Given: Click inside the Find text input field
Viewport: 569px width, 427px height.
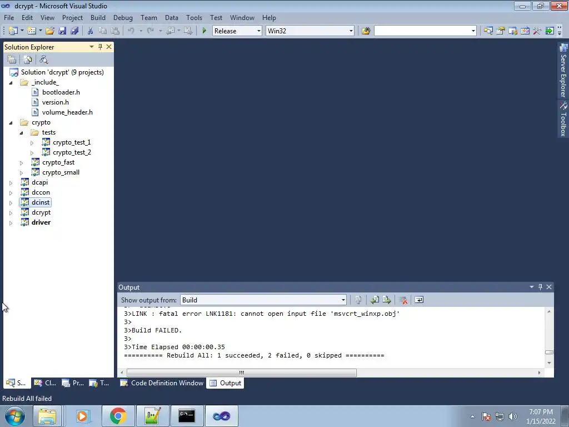Looking at the screenshot, I should point(422,31).
